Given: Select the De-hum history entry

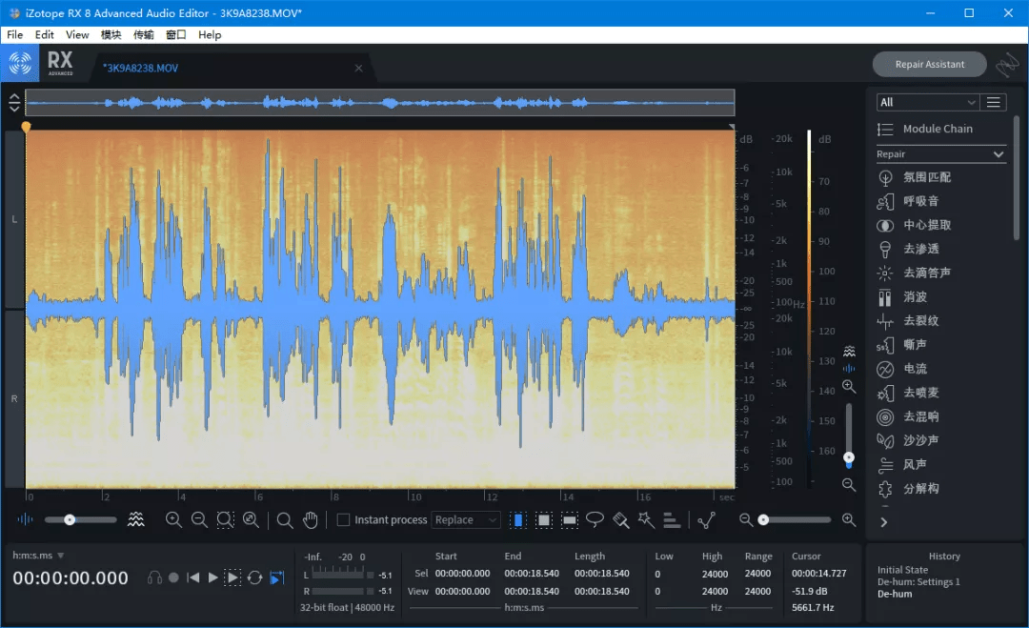Looking at the screenshot, I should point(895,594).
